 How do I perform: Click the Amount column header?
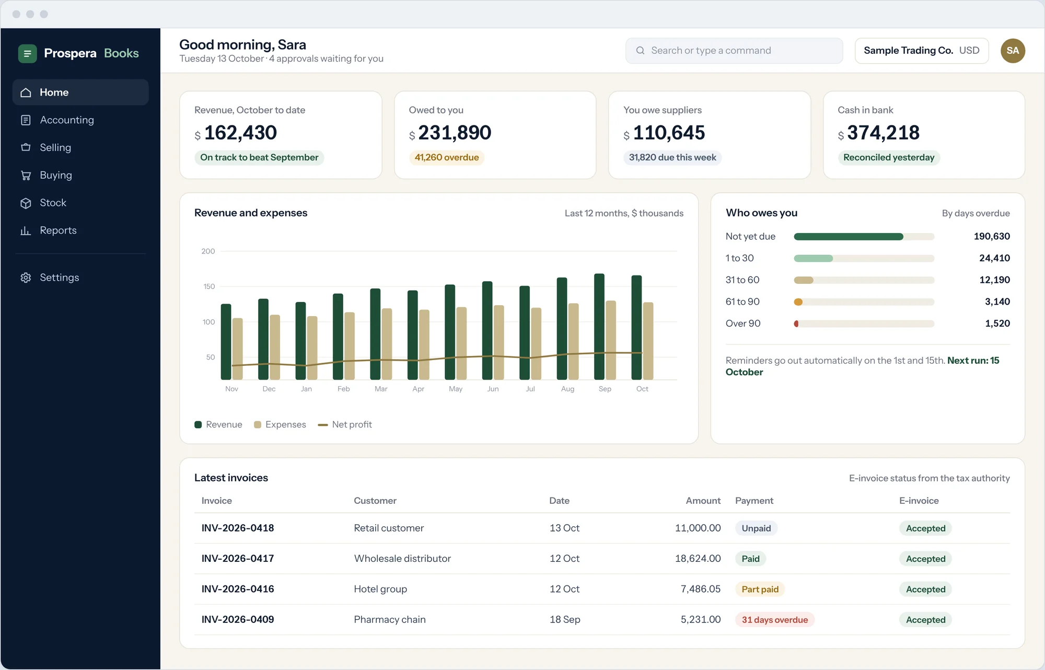click(x=703, y=501)
